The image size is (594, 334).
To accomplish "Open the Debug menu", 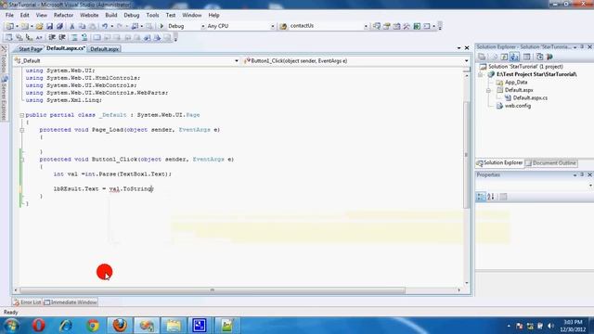I will 132,15.
